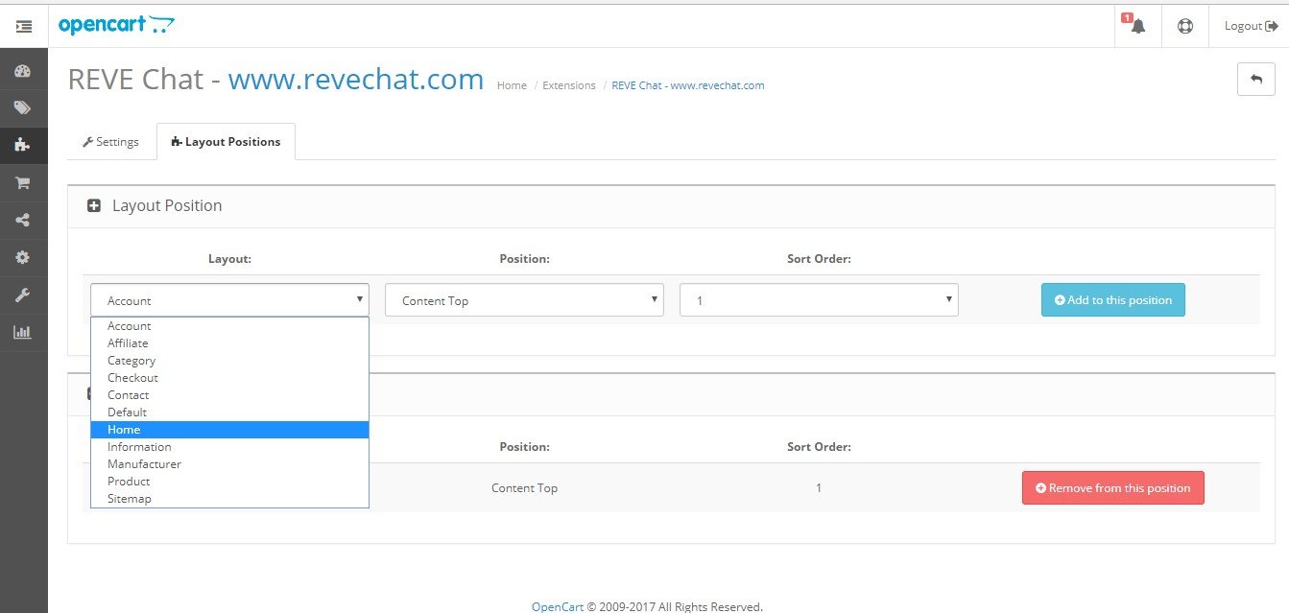Open the Position dropdown in the add row

click(x=524, y=300)
